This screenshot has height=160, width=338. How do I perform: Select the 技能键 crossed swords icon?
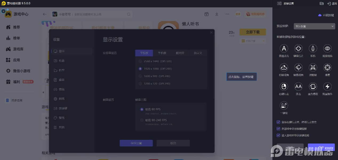coord(313,67)
